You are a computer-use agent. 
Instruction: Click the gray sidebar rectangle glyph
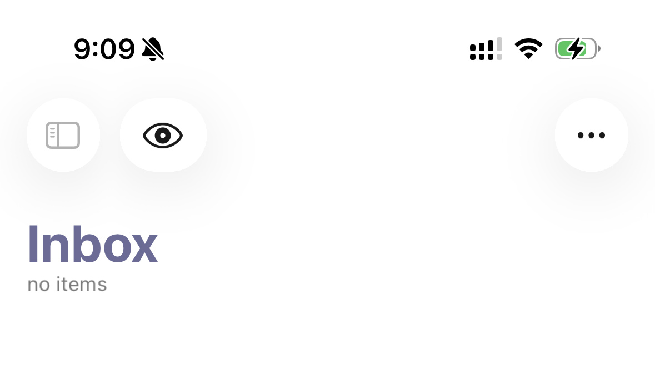[63, 135]
